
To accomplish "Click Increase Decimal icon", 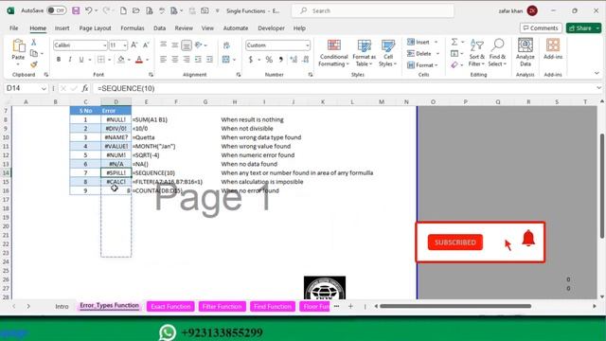I will (x=294, y=60).
